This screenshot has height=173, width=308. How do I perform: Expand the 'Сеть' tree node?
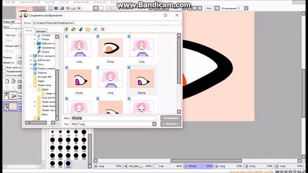pyautogui.click(x=31, y=64)
